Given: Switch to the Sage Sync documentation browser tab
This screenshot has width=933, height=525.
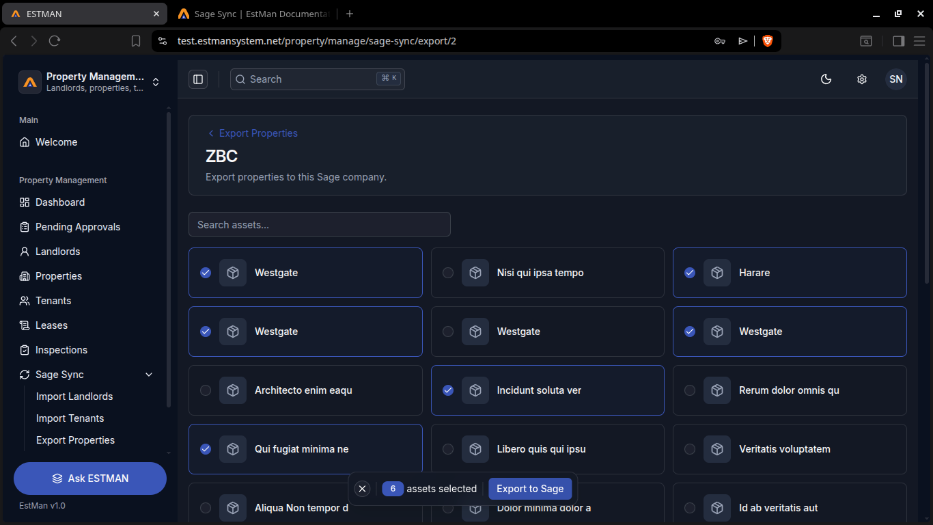Looking at the screenshot, I should 253,14.
